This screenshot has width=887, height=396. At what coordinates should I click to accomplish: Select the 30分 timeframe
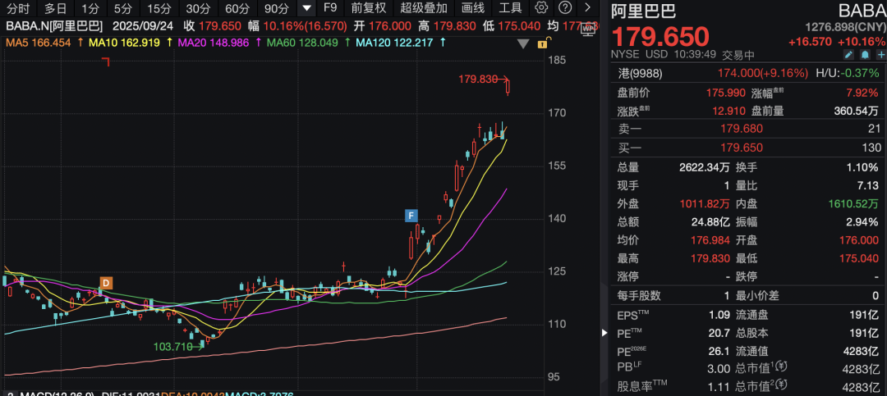(x=198, y=8)
